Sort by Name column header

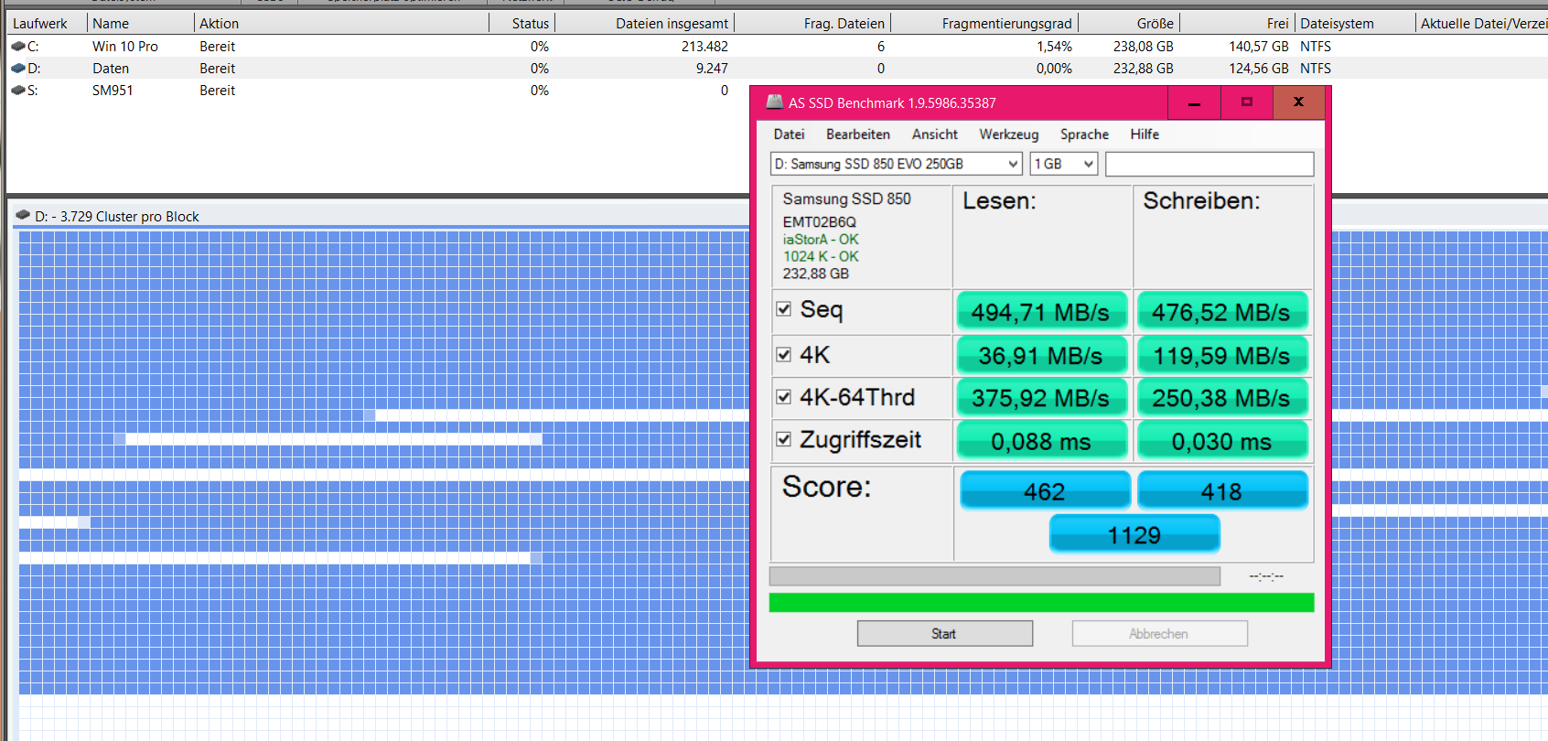[141, 23]
